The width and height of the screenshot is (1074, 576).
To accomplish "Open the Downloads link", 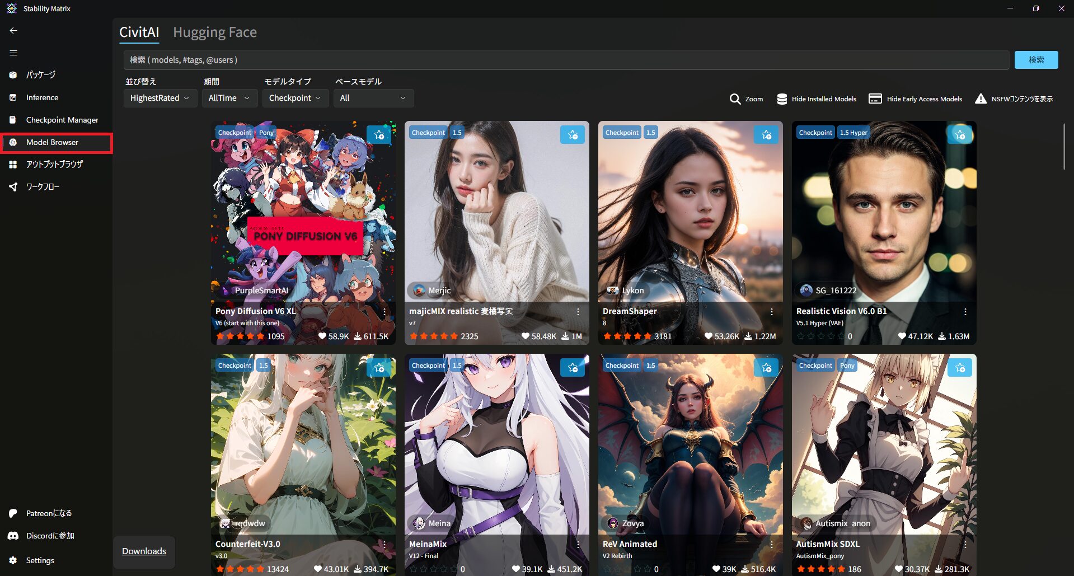I will (144, 551).
